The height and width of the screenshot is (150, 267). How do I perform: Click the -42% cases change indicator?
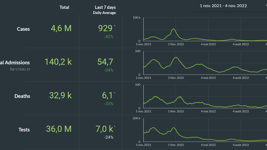(x=109, y=36)
